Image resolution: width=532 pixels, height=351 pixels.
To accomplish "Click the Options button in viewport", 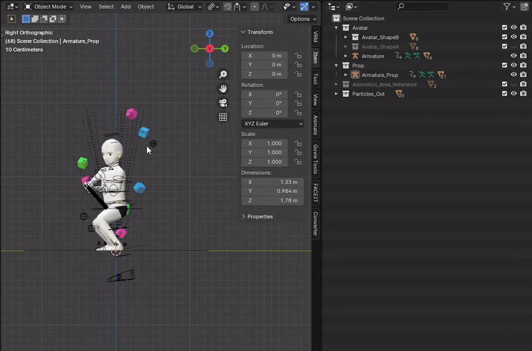I will coord(303,19).
